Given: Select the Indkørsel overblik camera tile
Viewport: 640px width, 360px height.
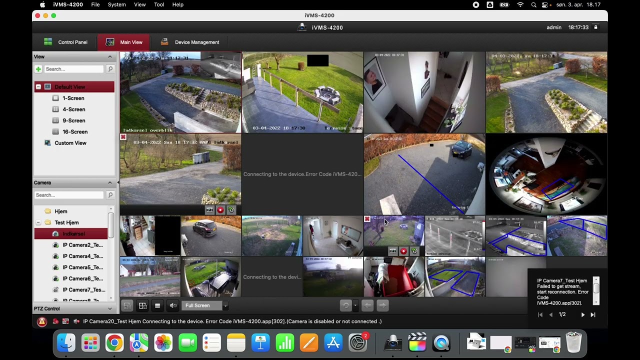Looking at the screenshot, I should [180, 92].
